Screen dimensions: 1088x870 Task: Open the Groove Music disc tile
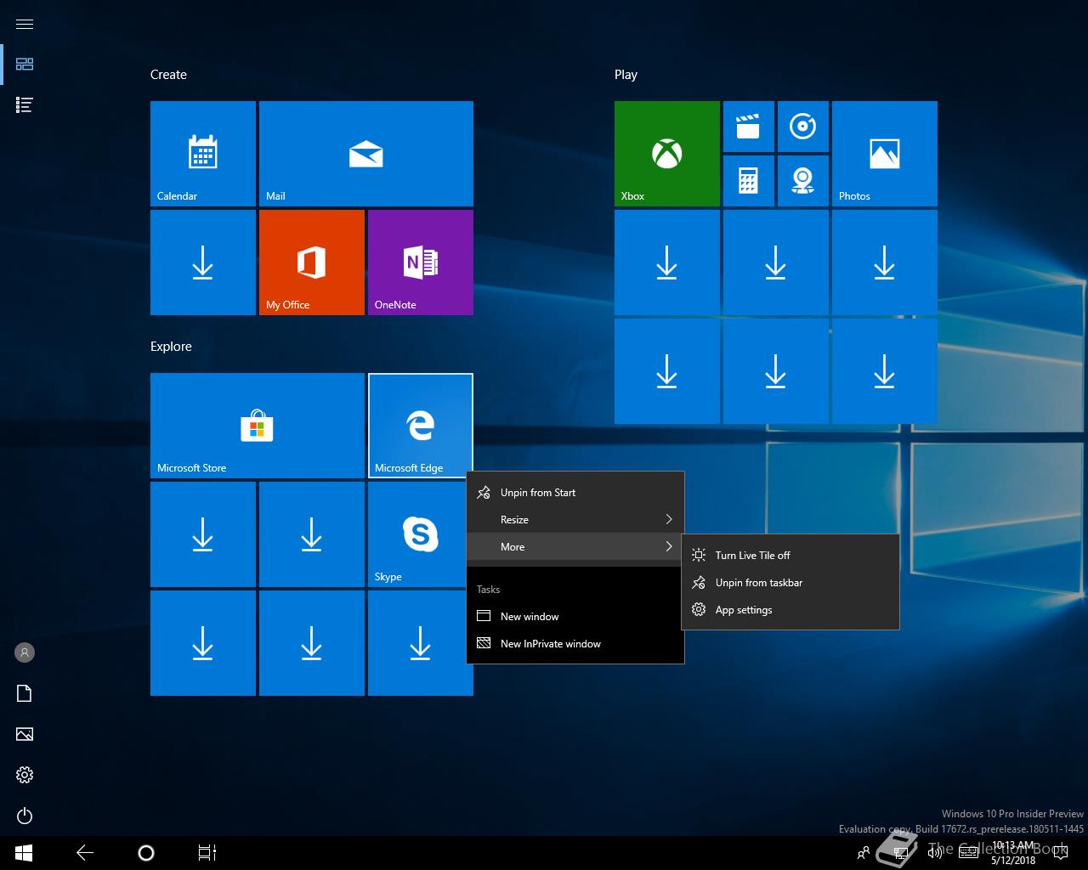pos(803,127)
